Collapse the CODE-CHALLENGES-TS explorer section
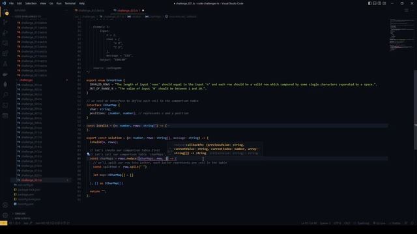 point(28,16)
